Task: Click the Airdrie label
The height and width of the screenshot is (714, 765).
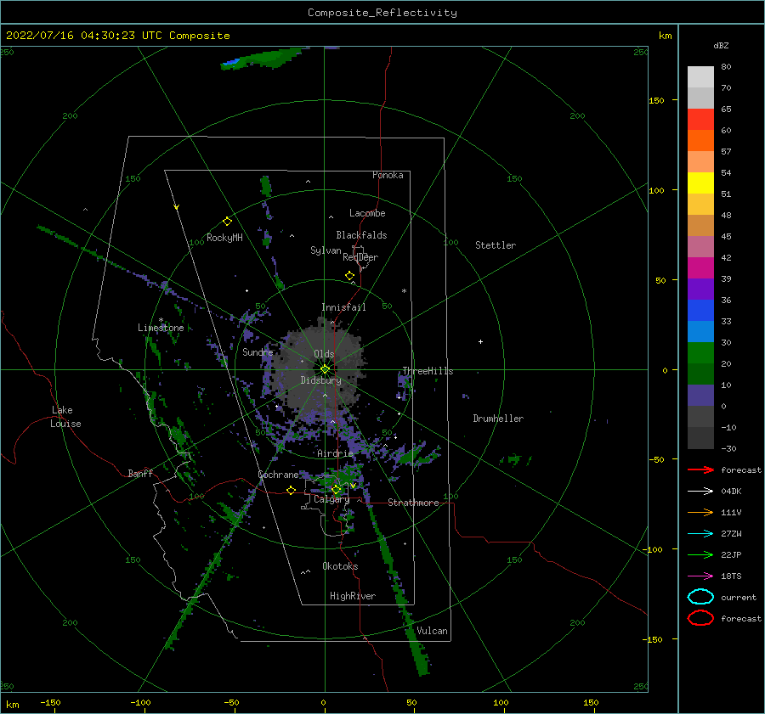Action: pyautogui.click(x=335, y=453)
